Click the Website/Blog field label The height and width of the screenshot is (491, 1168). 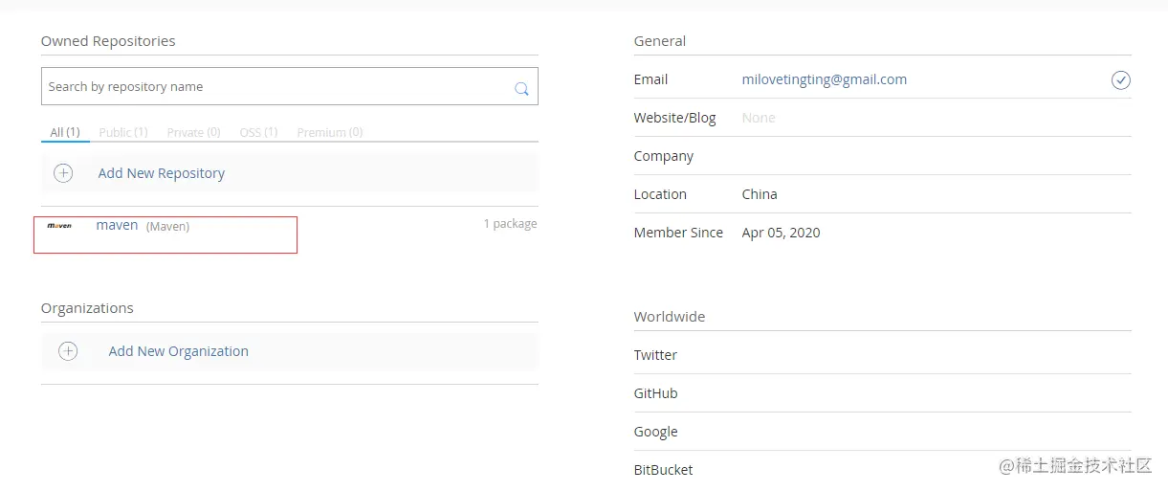pos(674,118)
